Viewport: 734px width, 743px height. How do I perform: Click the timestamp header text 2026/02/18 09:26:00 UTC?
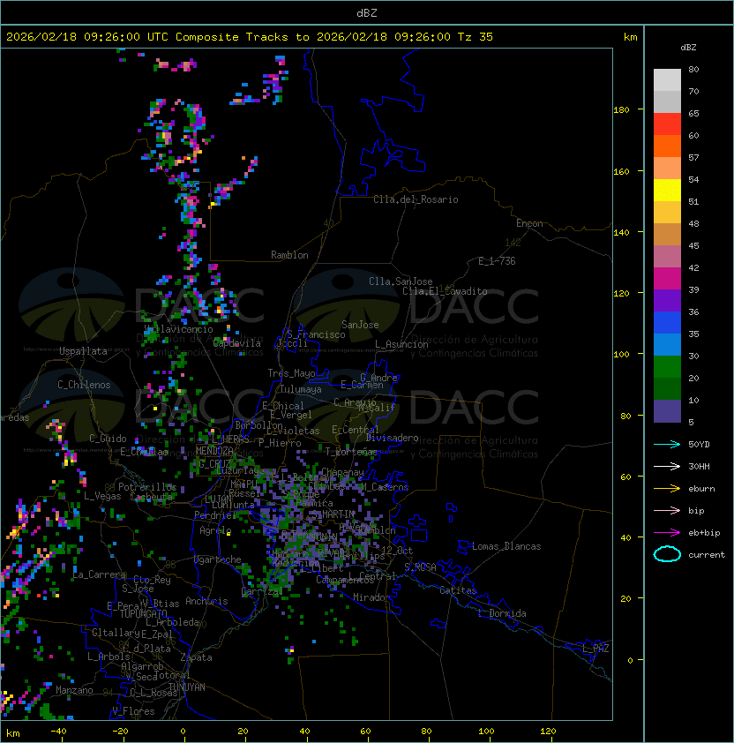pos(87,37)
